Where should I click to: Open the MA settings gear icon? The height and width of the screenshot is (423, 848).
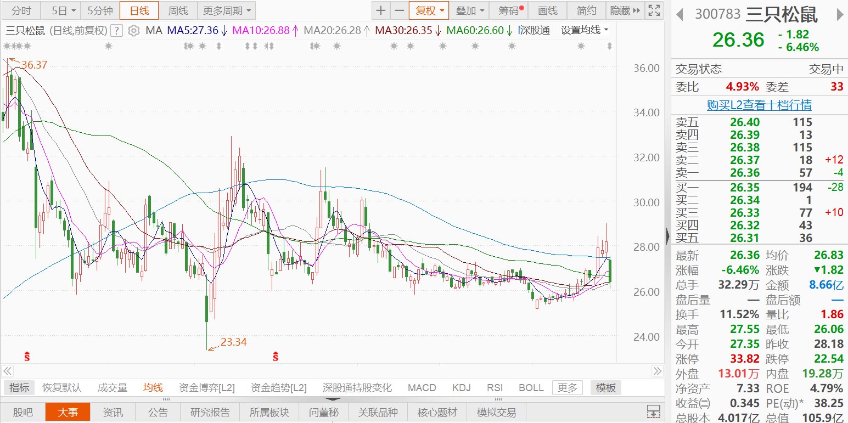point(133,31)
